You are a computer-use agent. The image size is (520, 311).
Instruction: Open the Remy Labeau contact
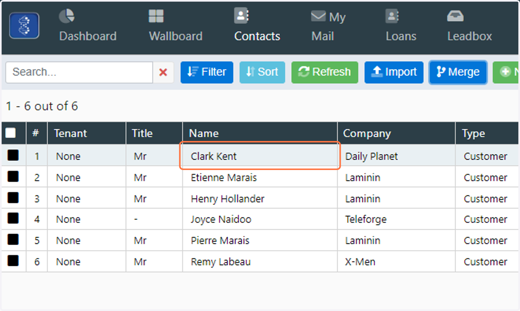click(221, 262)
